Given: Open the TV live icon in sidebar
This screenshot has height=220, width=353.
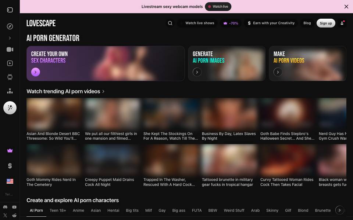Looking at the screenshot, I should coord(10,77).
